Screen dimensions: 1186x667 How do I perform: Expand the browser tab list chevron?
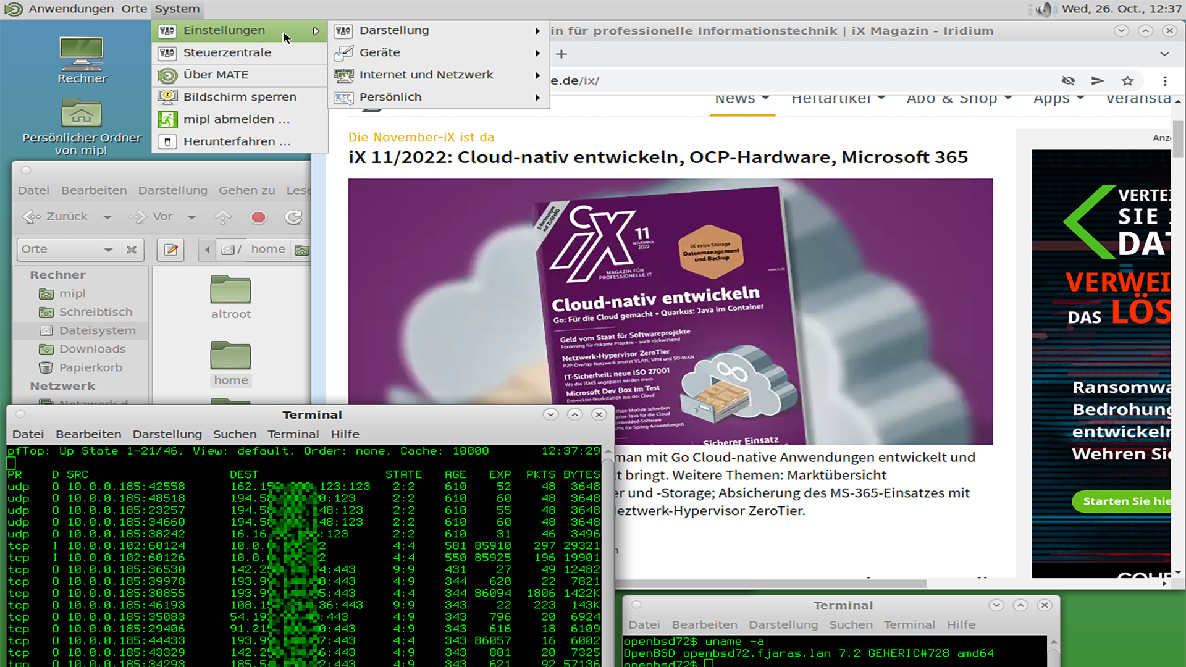[1164, 54]
